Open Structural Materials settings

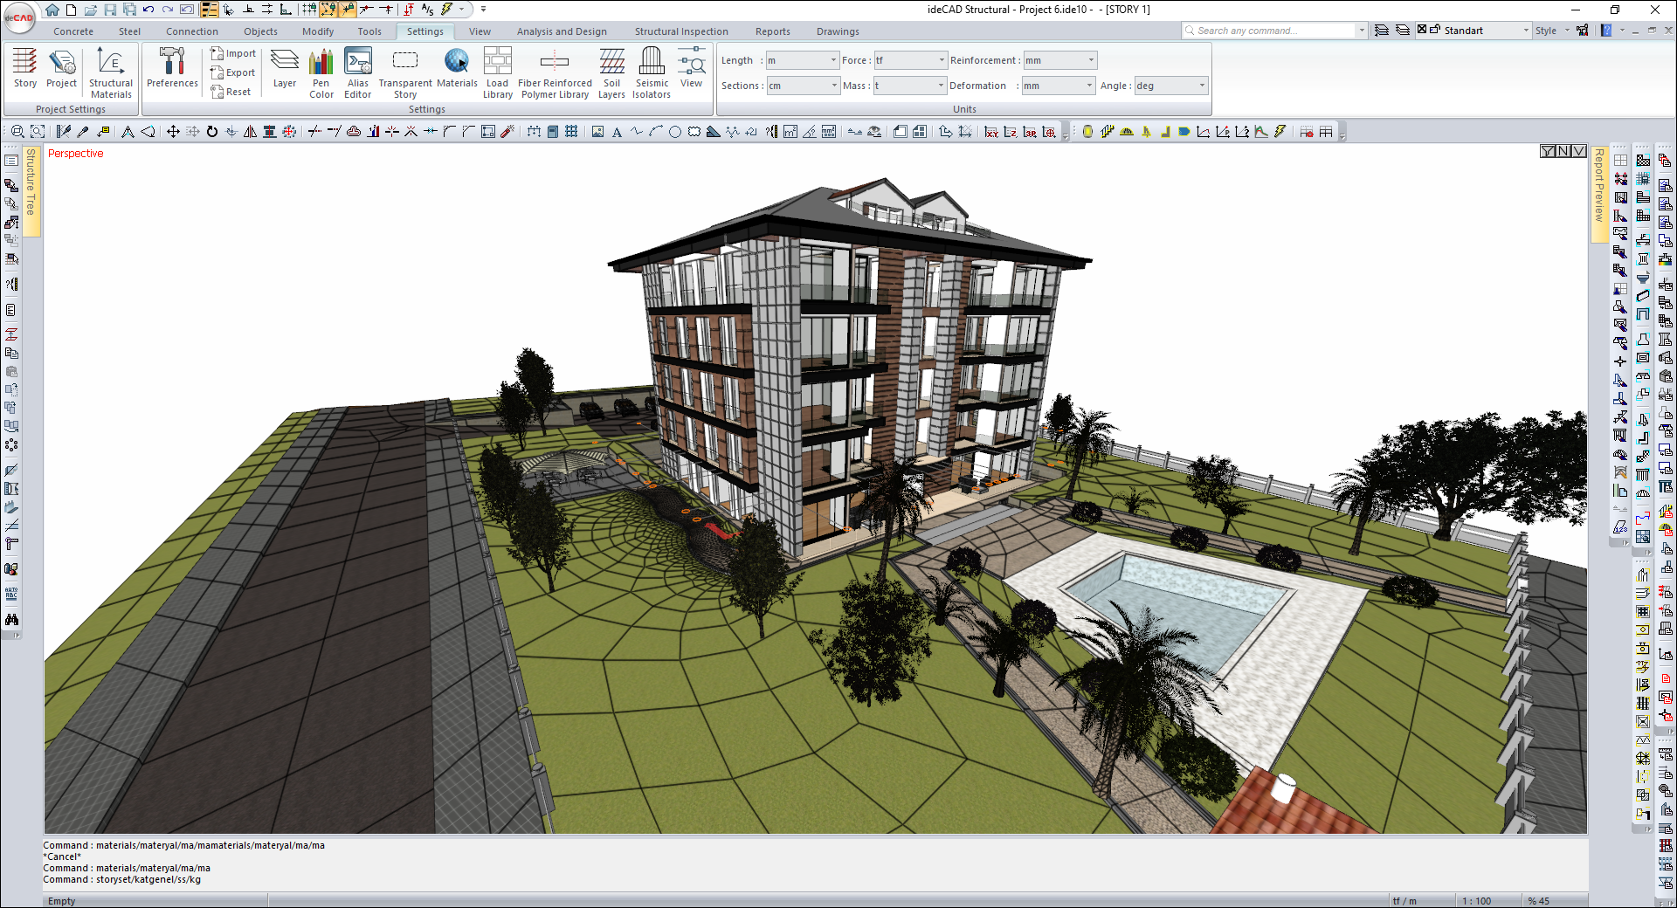(111, 73)
